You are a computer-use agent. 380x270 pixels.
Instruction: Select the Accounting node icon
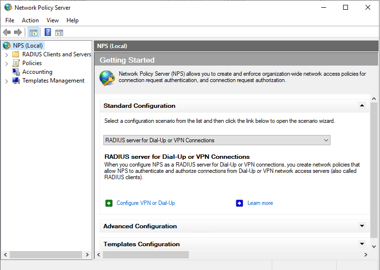[16, 72]
